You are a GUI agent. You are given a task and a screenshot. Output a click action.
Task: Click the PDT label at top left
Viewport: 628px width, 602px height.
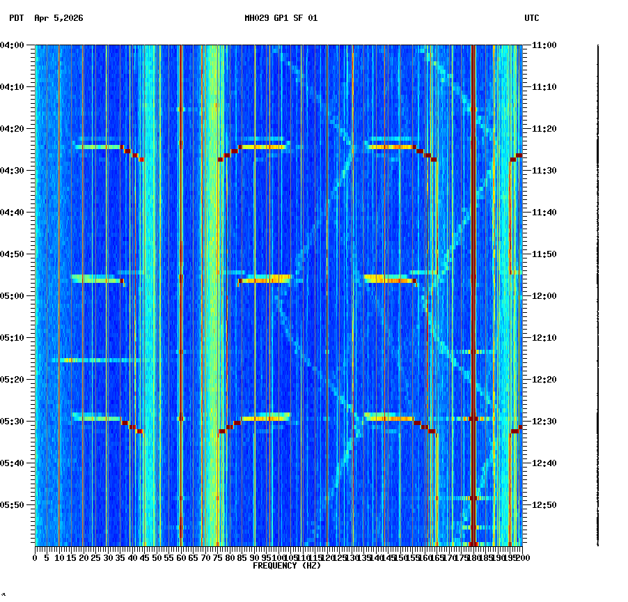pyautogui.click(x=13, y=20)
